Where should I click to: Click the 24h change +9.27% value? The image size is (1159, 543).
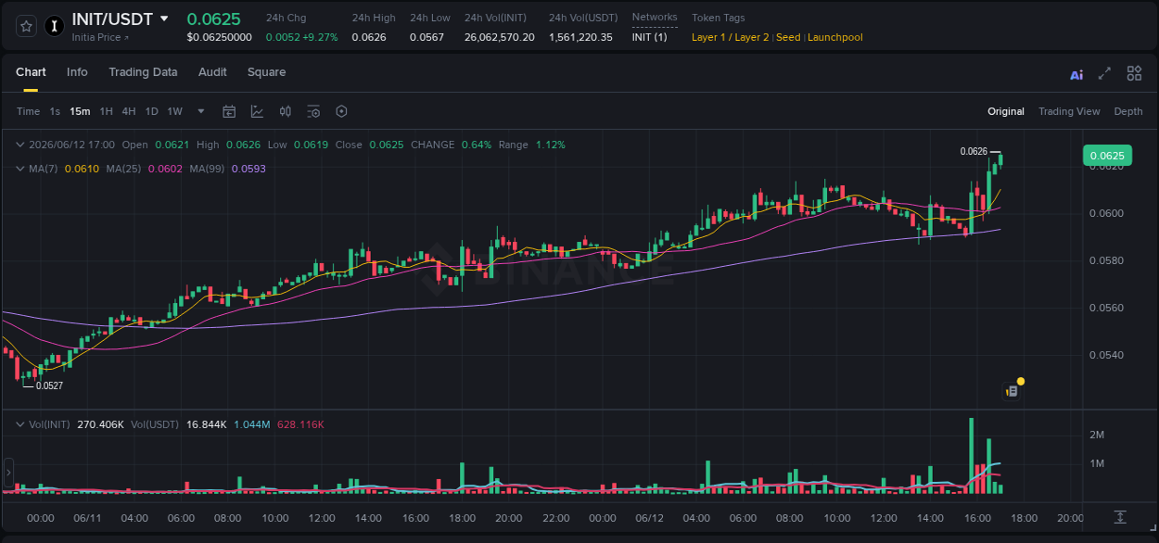[x=321, y=37]
